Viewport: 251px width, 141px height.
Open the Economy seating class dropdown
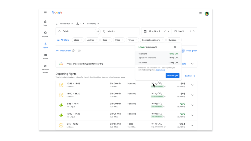click(x=93, y=24)
